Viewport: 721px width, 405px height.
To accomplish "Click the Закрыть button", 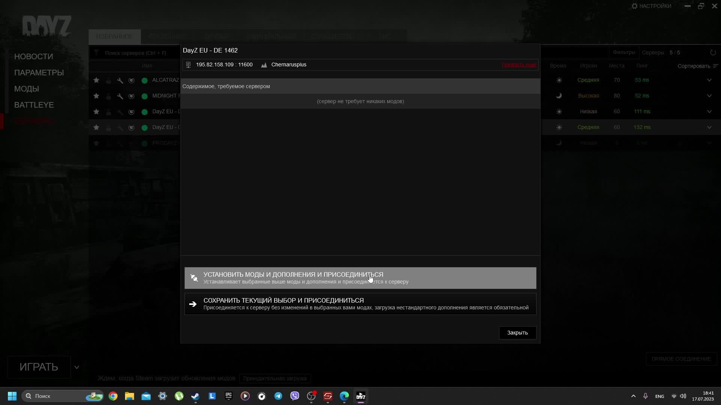I will [517, 333].
